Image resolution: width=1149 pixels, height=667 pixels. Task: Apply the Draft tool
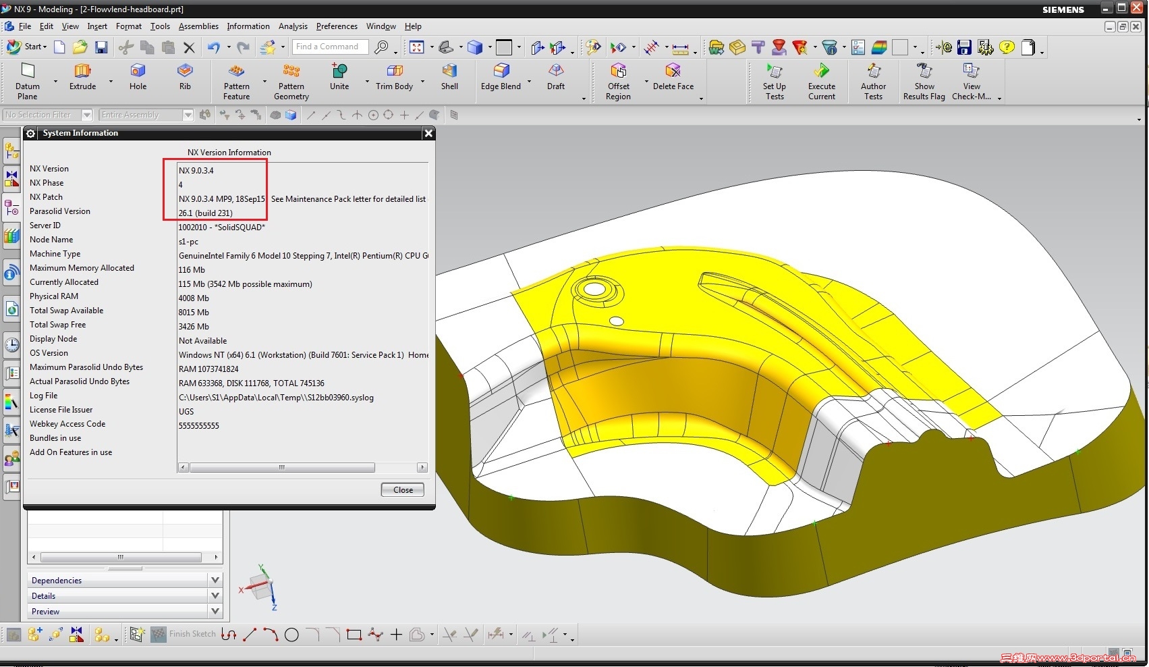coord(556,77)
